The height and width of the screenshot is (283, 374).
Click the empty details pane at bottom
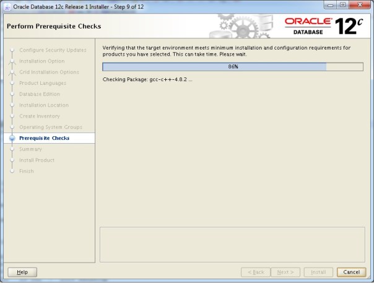232,244
